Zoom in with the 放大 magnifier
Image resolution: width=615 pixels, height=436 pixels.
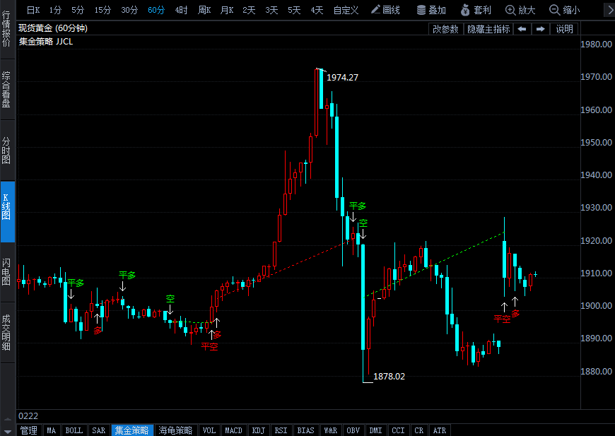(520, 10)
